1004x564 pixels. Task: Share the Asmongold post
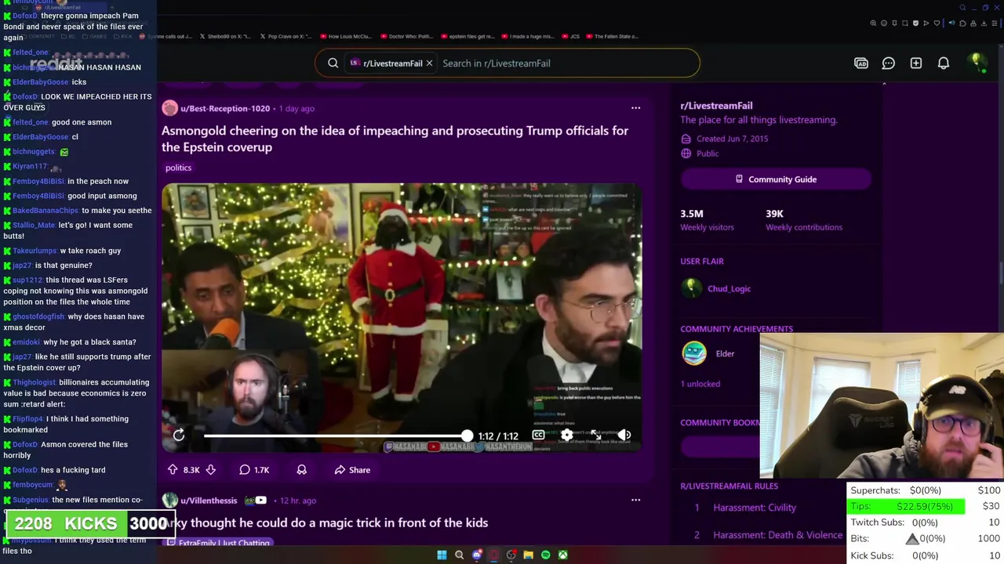[x=352, y=470]
